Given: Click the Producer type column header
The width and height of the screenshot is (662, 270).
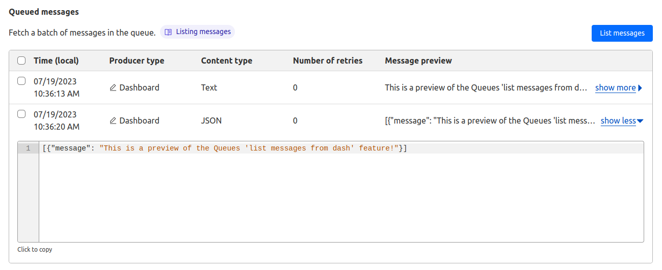Looking at the screenshot, I should [137, 61].
